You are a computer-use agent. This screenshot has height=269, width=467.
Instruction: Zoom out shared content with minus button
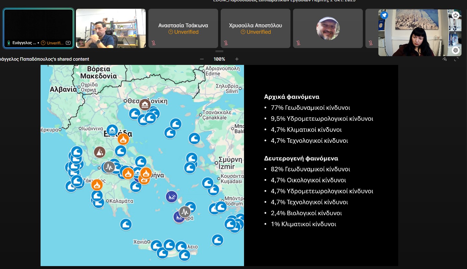202,59
